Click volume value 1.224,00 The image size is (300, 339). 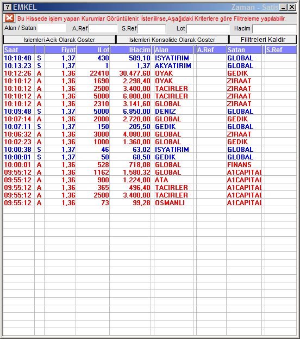137,180
